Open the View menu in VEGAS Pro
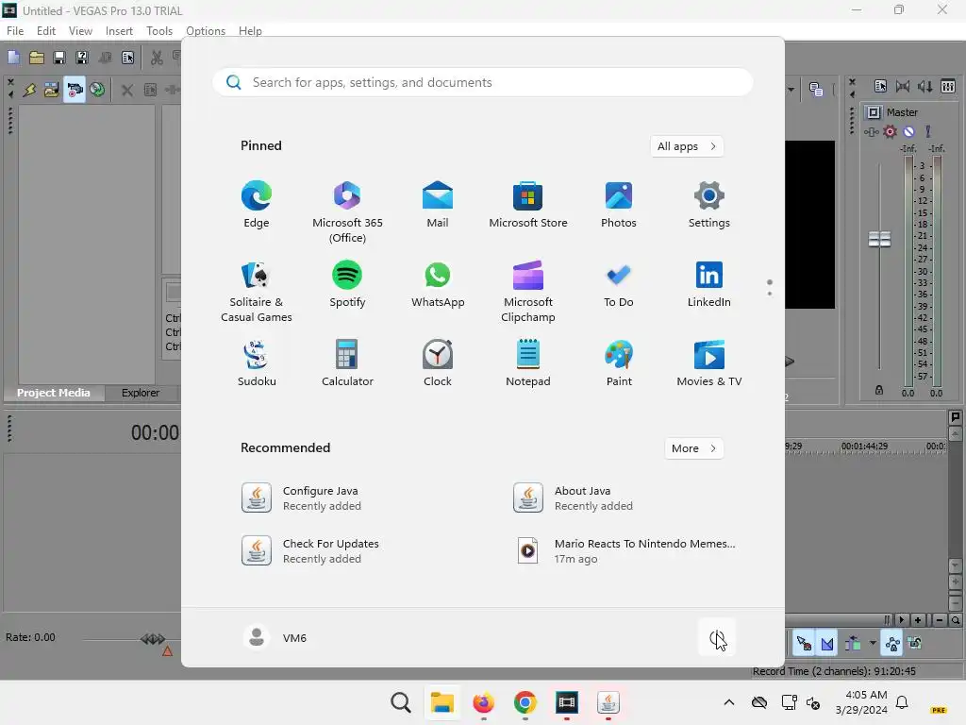 pos(80,31)
